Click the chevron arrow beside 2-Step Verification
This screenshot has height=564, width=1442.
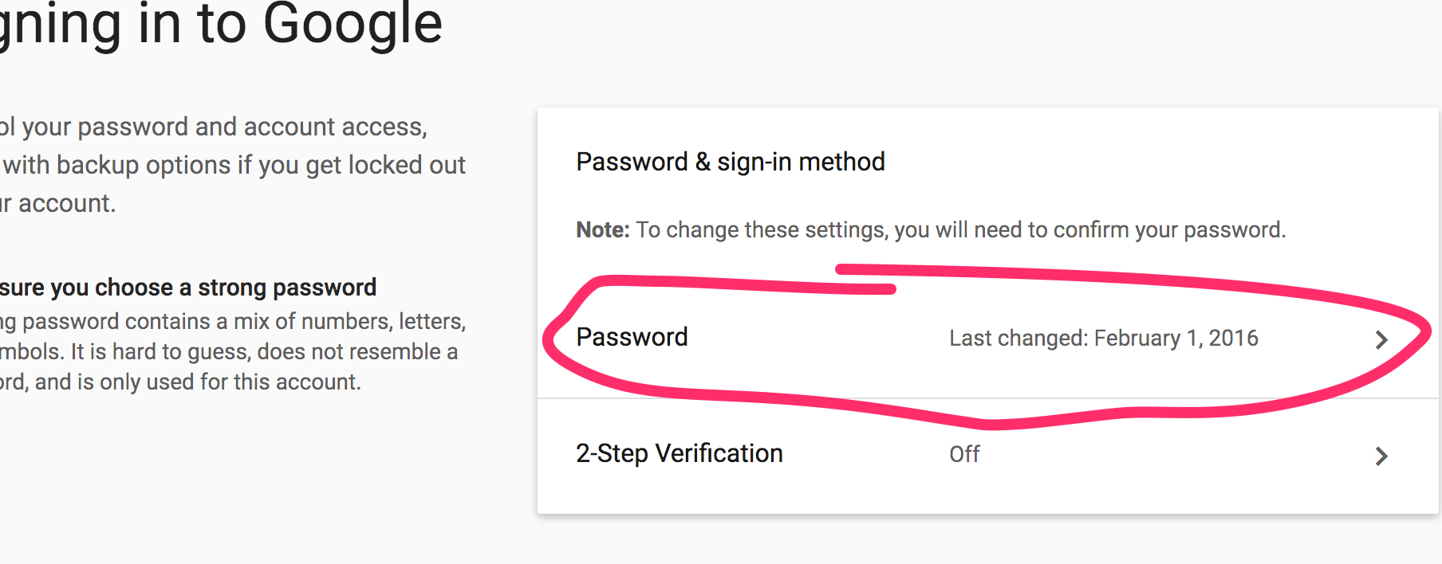click(1381, 456)
